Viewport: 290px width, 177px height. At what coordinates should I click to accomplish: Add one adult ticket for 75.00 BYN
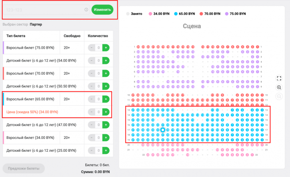[106, 48]
